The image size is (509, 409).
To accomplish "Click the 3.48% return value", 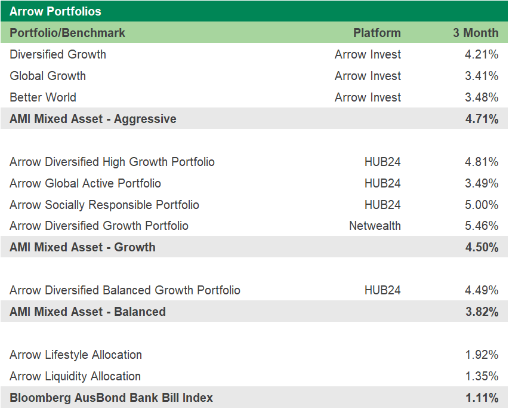I will coord(482,97).
